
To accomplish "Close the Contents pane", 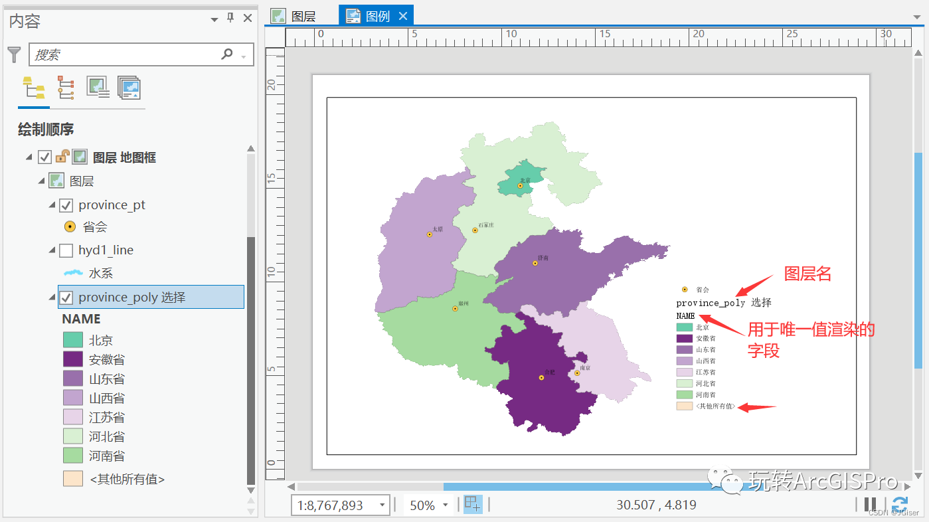I will [247, 19].
